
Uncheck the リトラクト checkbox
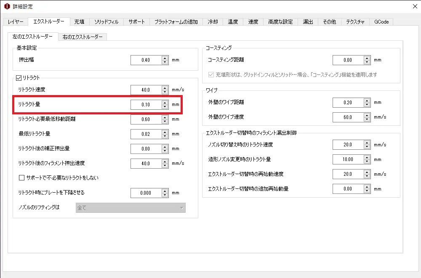pyautogui.click(x=19, y=77)
